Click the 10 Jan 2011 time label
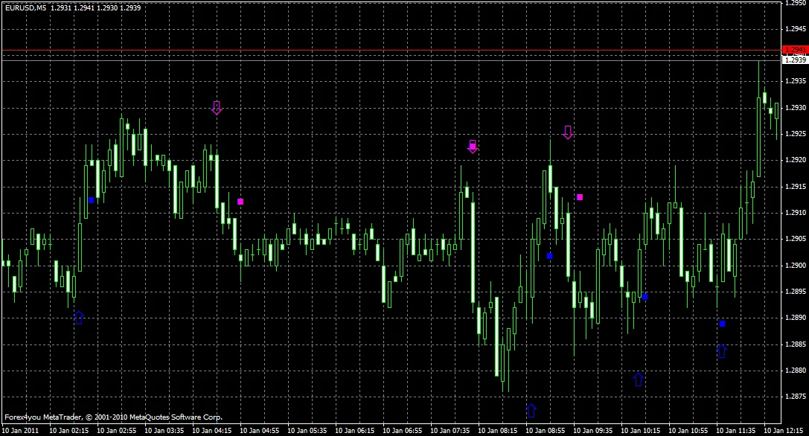 pyautogui.click(x=20, y=430)
